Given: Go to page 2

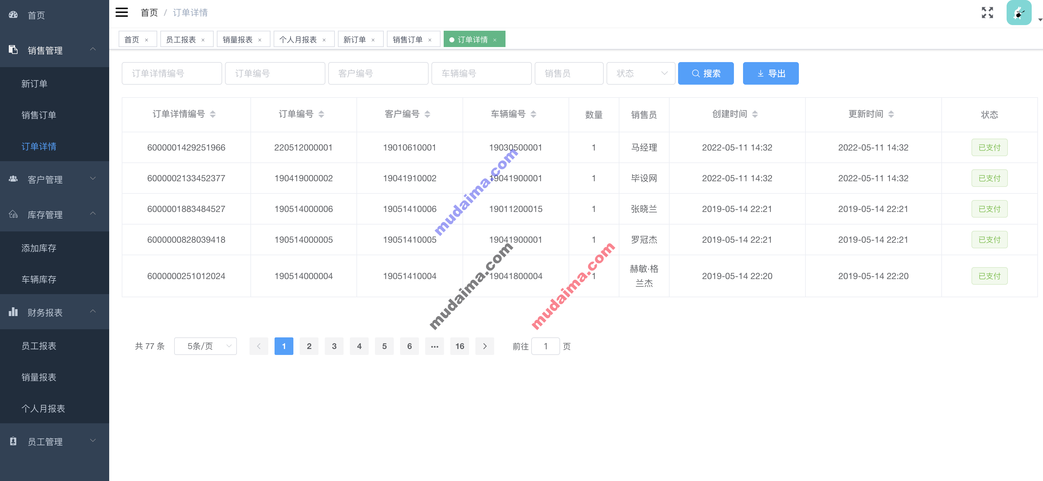Looking at the screenshot, I should point(309,346).
